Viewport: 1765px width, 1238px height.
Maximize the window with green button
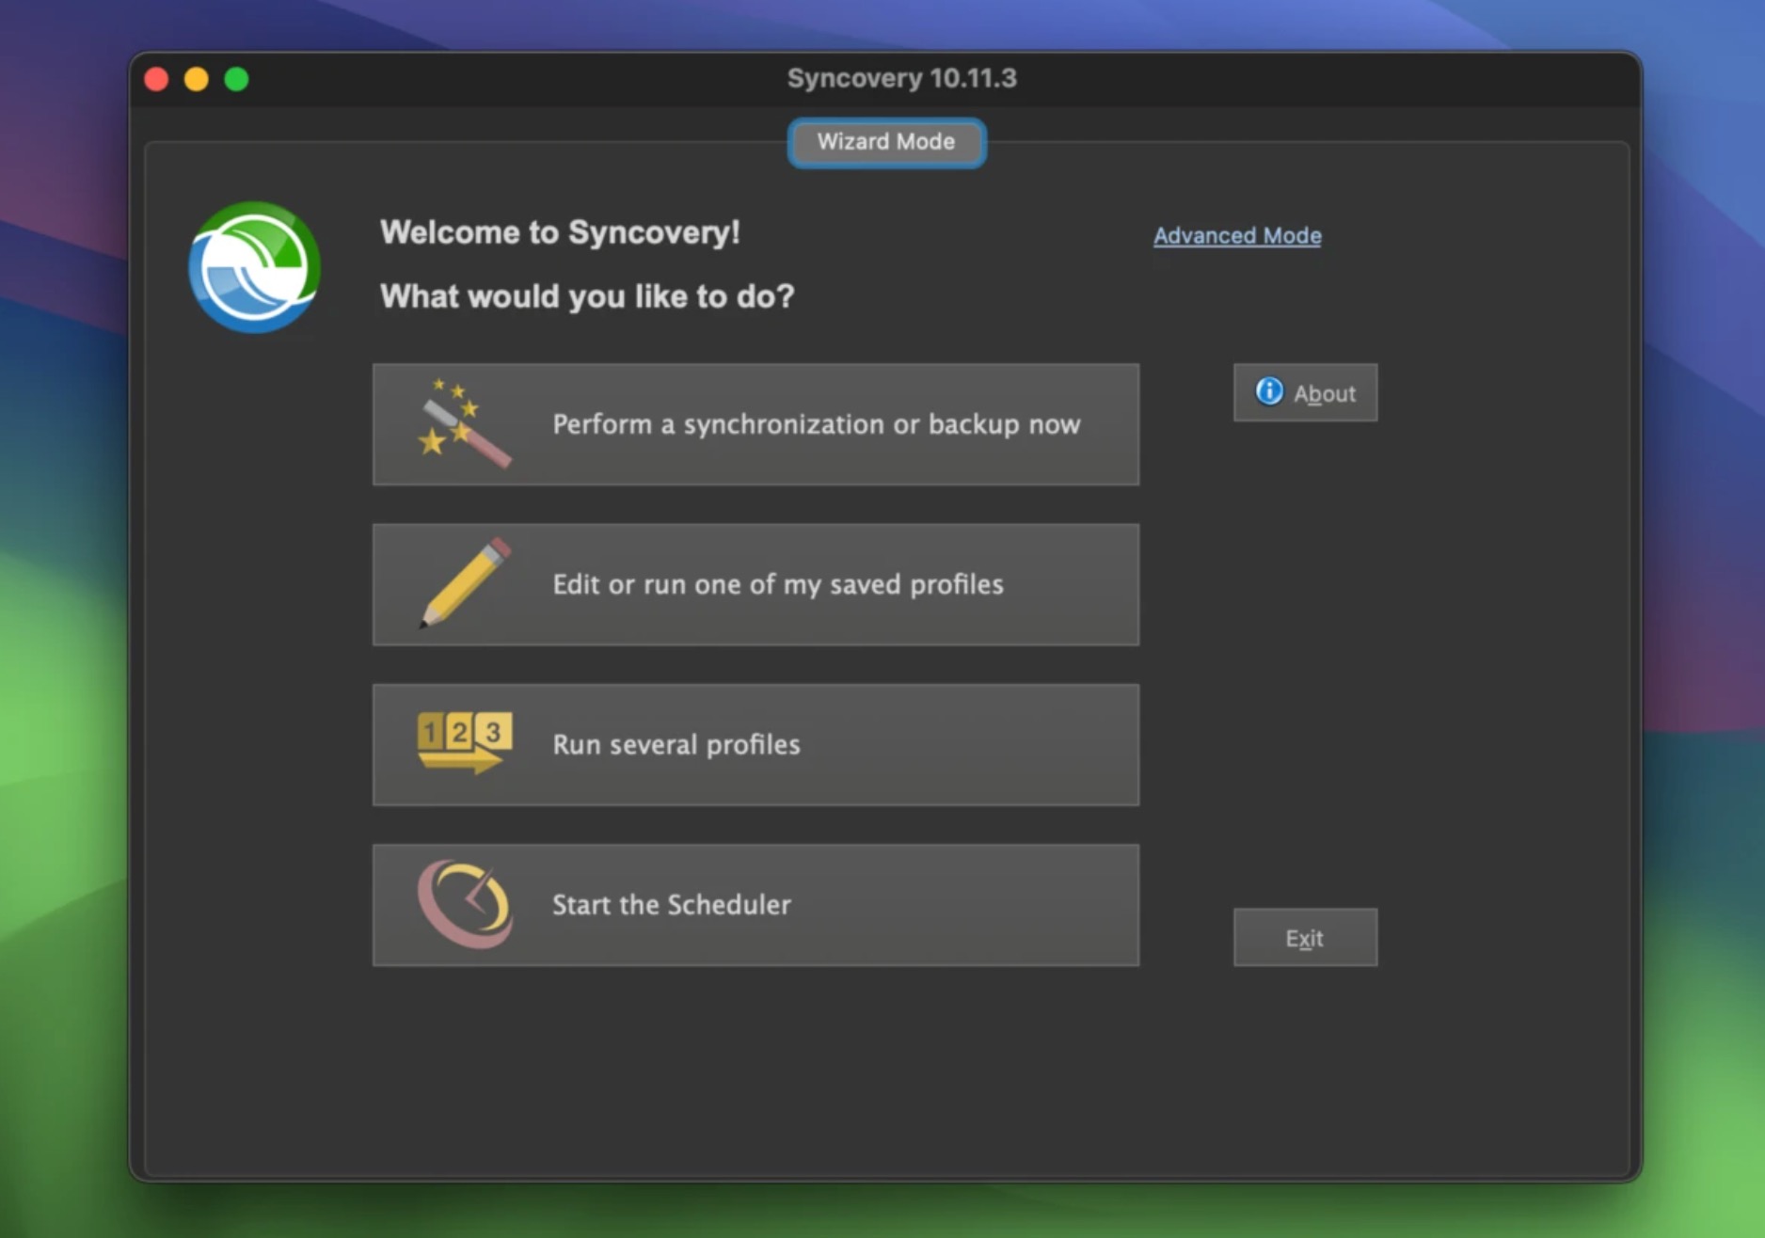(x=237, y=79)
